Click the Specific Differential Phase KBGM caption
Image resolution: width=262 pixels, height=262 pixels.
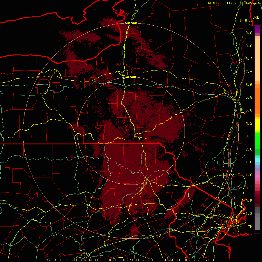(x=131, y=260)
